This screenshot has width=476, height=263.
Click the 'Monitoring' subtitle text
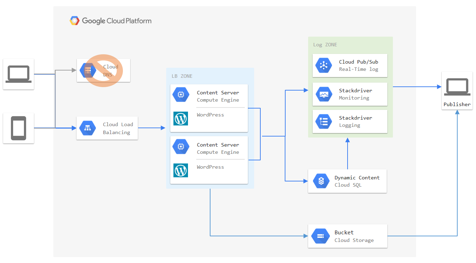tap(354, 98)
